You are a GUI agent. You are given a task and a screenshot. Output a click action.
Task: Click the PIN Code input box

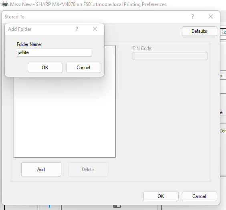click(x=170, y=56)
